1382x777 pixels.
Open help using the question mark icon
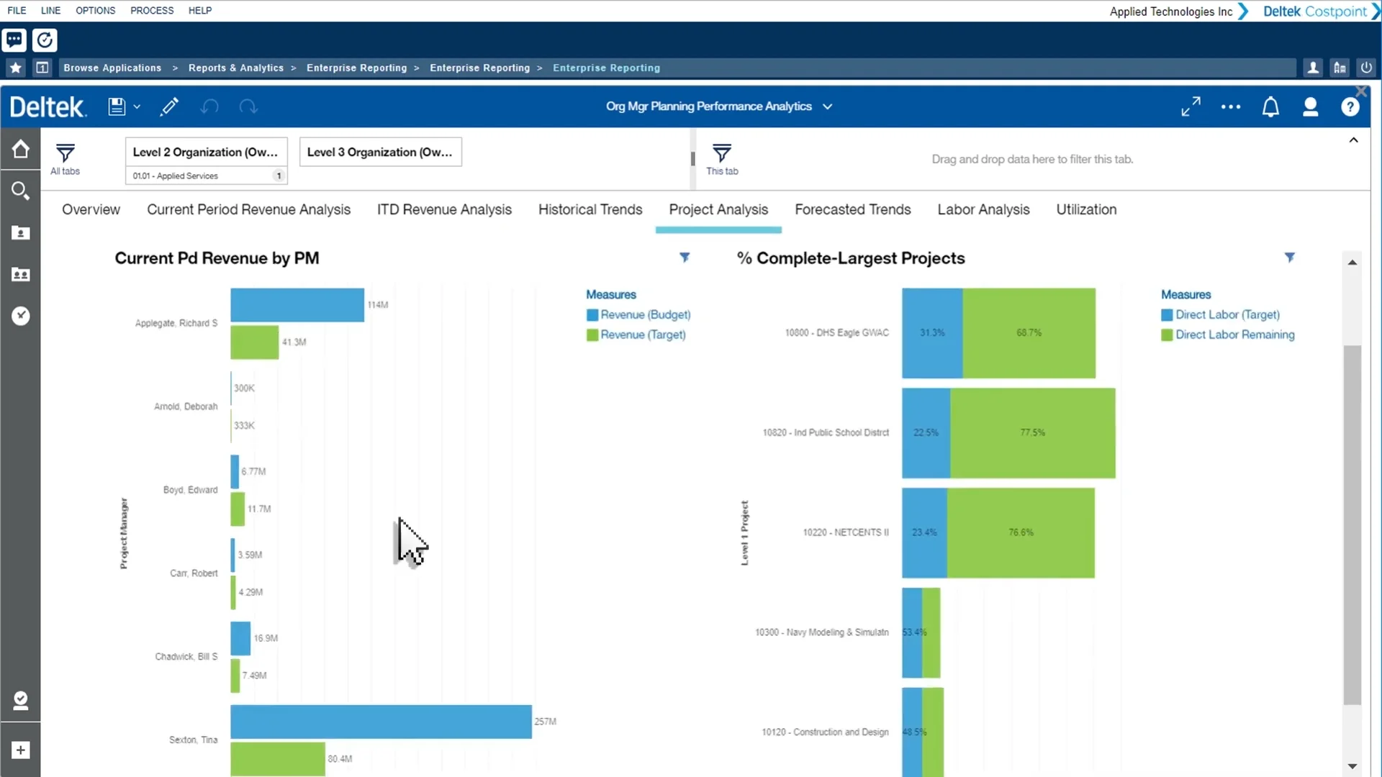pyautogui.click(x=1351, y=106)
